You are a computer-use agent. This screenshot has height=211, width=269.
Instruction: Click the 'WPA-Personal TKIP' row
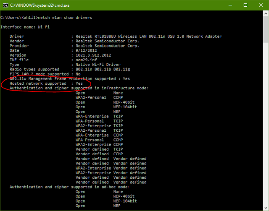click(99, 121)
